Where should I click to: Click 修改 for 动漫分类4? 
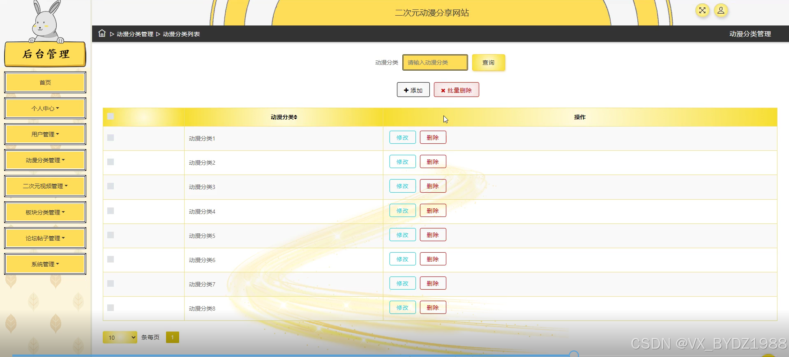point(402,211)
